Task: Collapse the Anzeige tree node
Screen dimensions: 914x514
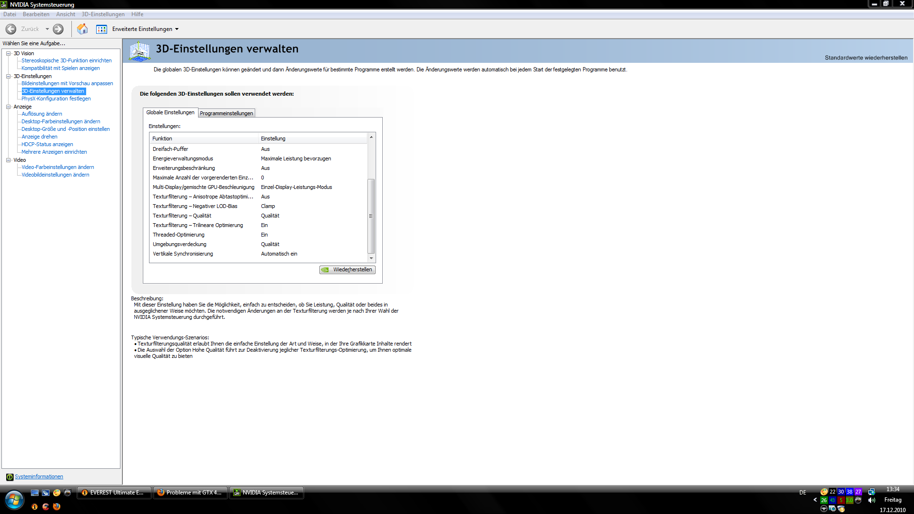Action: click(x=8, y=107)
